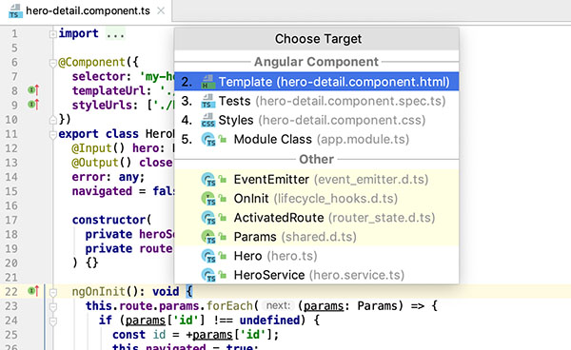Collapse the forEach callback fold on line 23

click(x=52, y=306)
